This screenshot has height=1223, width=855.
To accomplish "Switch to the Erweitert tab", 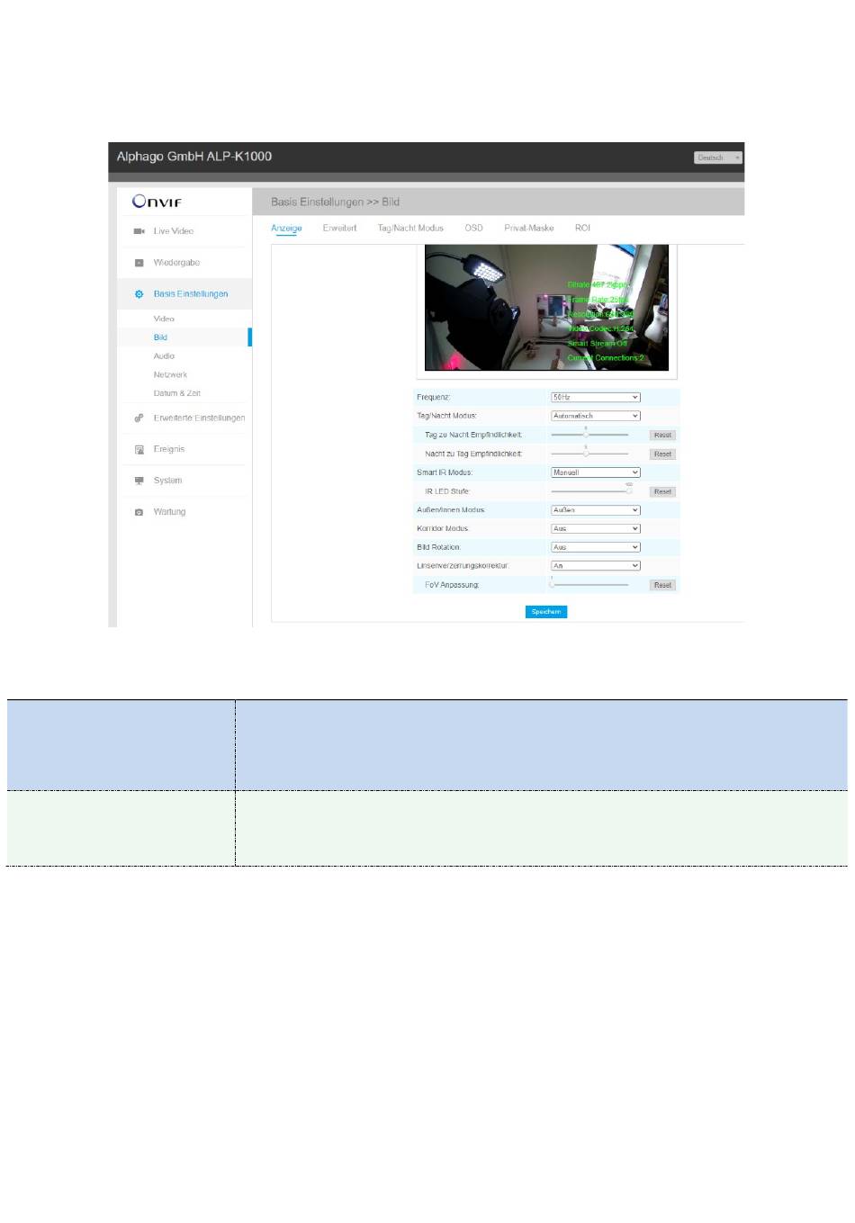I will 339,229.
